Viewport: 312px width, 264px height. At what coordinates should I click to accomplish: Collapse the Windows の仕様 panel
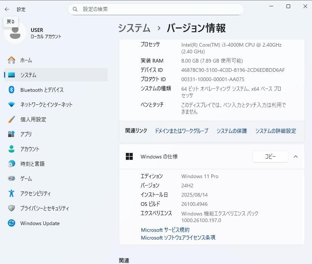click(295, 157)
